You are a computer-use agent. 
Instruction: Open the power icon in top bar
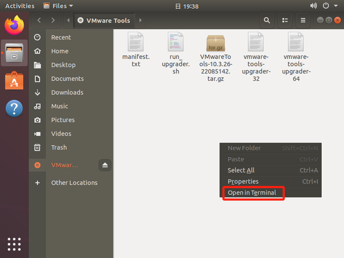[x=326, y=6]
